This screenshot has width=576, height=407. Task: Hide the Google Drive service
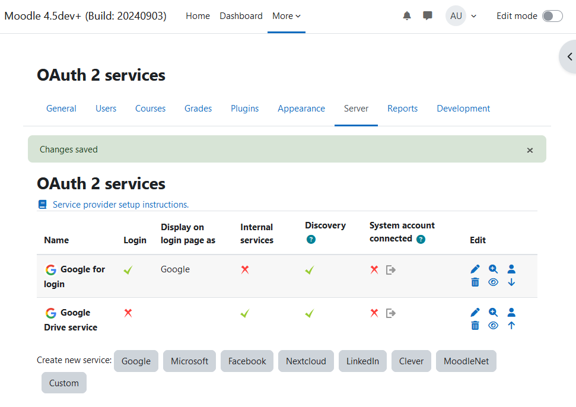click(493, 326)
